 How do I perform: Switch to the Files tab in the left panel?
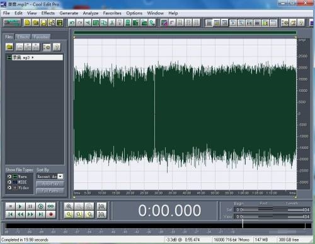[9, 37]
